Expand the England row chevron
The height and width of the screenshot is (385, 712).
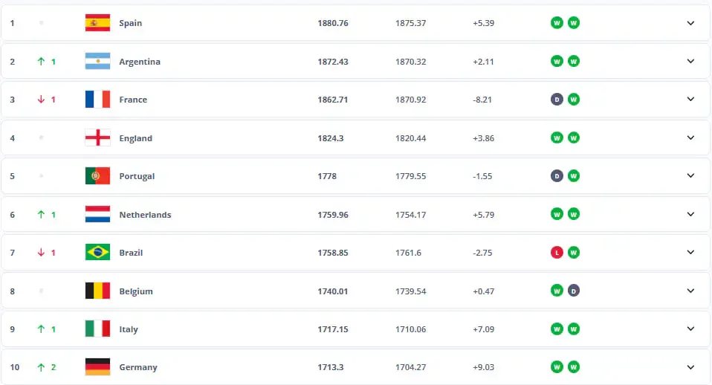690,138
